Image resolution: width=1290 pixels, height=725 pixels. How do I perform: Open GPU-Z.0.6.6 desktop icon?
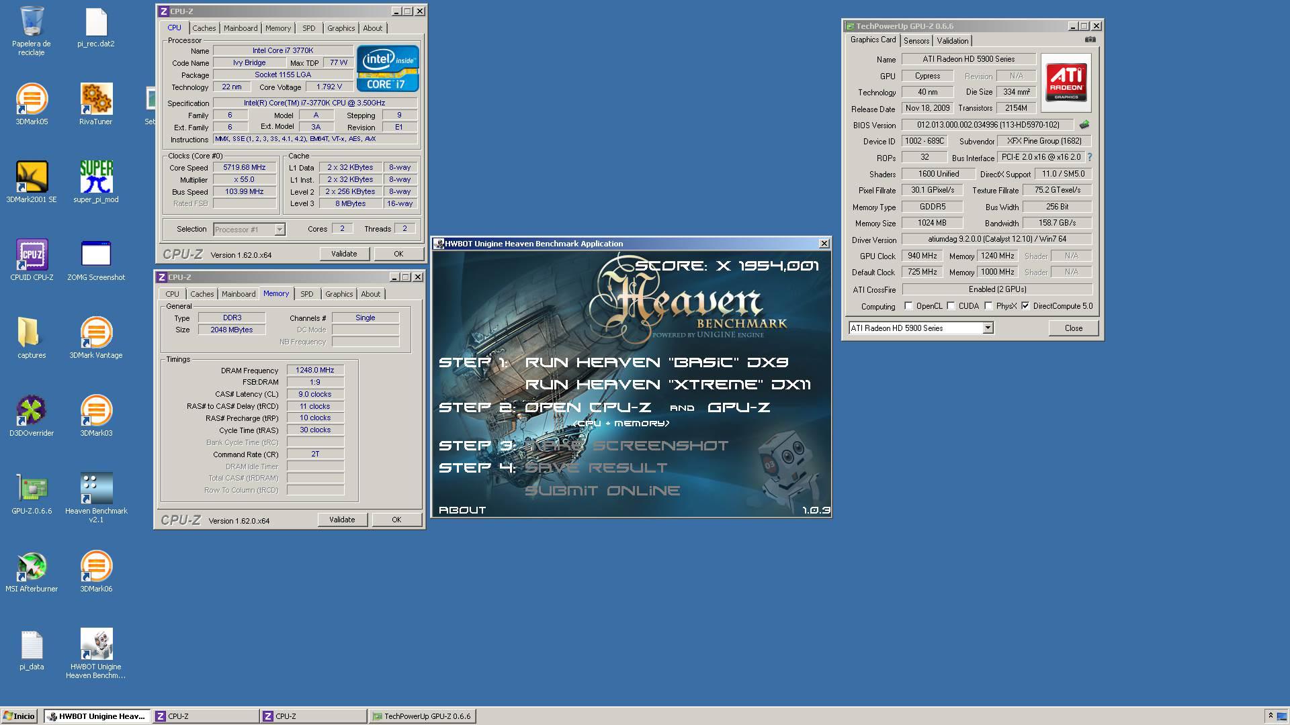(x=32, y=494)
